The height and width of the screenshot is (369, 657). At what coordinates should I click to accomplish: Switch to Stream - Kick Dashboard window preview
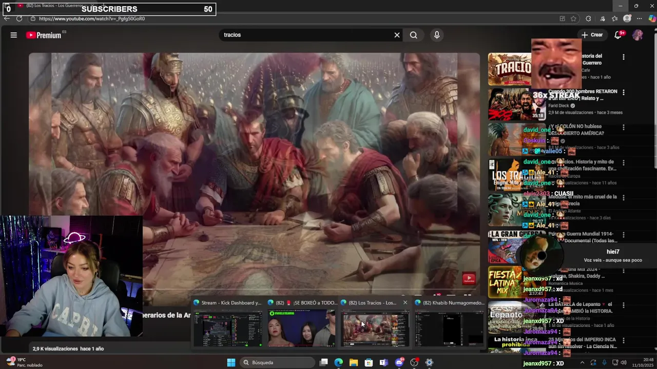coord(227,323)
